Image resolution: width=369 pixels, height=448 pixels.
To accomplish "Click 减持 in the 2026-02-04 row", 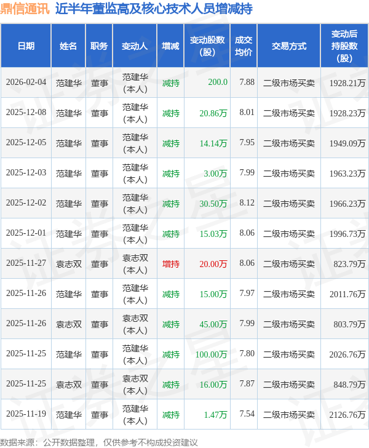I will 171,83.
